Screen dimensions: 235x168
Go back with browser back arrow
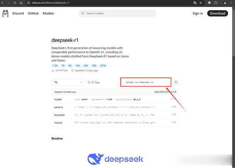click(x=3, y=3)
